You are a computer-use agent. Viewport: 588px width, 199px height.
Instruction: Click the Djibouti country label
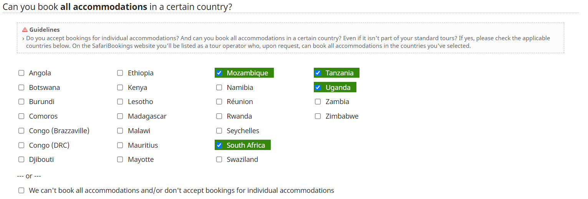click(x=41, y=160)
